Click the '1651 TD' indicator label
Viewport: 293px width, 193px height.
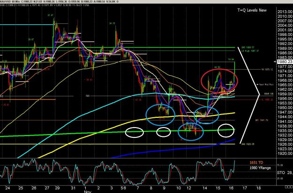(x=256, y=163)
